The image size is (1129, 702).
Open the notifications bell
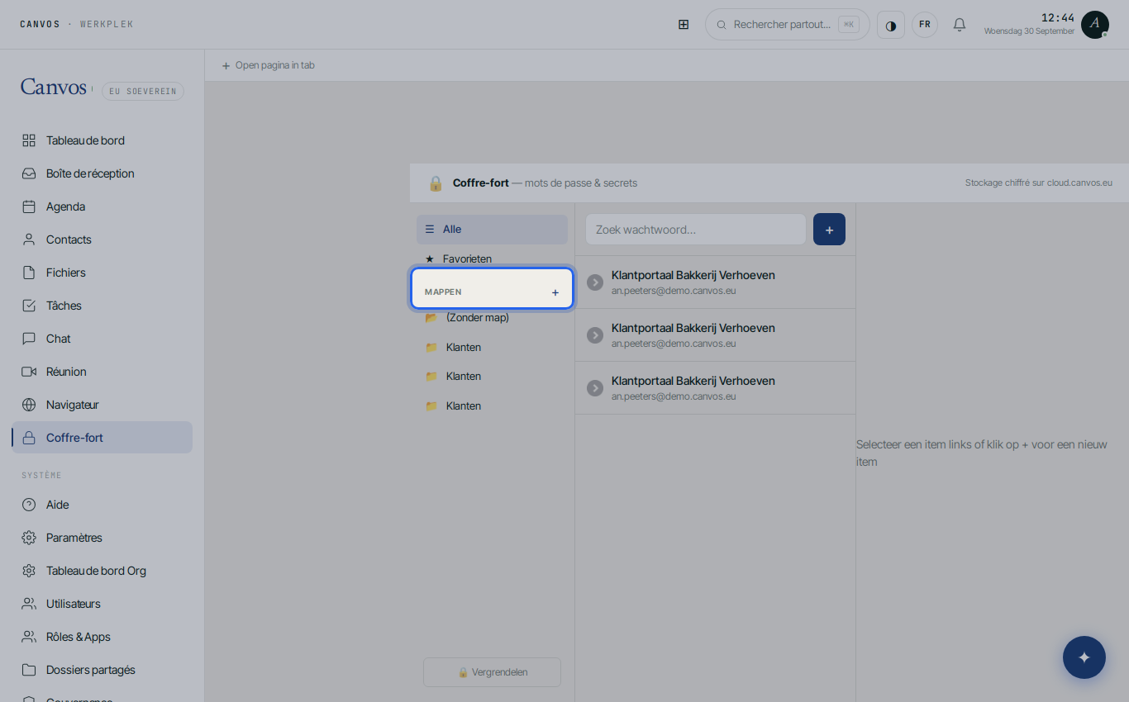960,25
